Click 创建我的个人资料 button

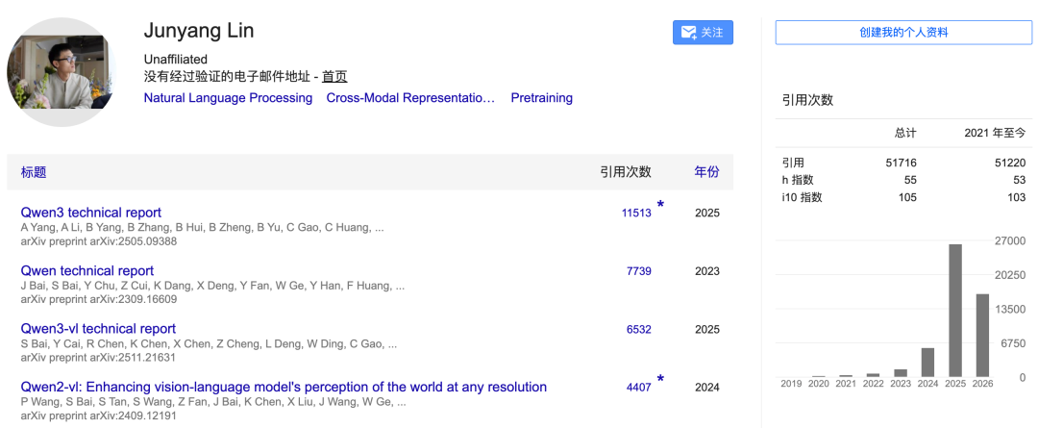(x=903, y=33)
